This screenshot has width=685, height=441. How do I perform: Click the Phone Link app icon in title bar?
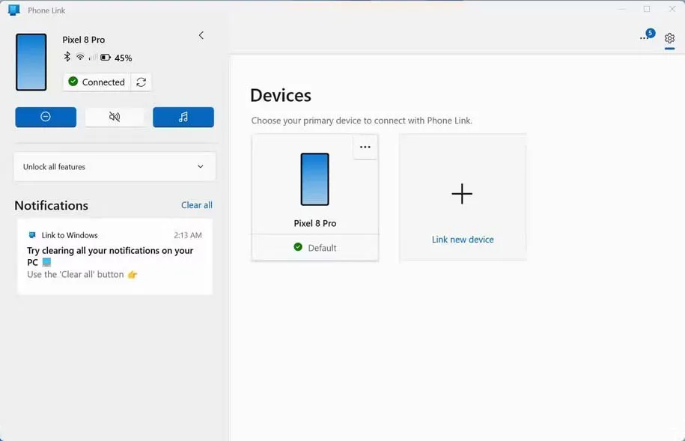(x=13, y=10)
